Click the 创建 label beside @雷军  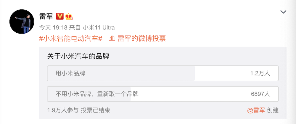tap(273, 110)
